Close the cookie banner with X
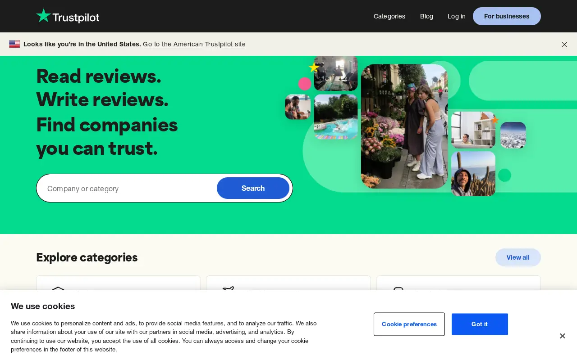 click(562, 336)
